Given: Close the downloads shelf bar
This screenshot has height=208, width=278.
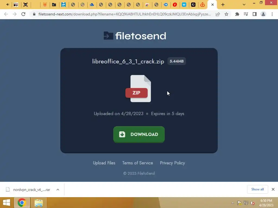Looking at the screenshot, I should [x=273, y=189].
